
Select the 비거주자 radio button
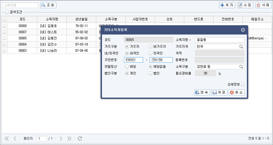(150, 47)
